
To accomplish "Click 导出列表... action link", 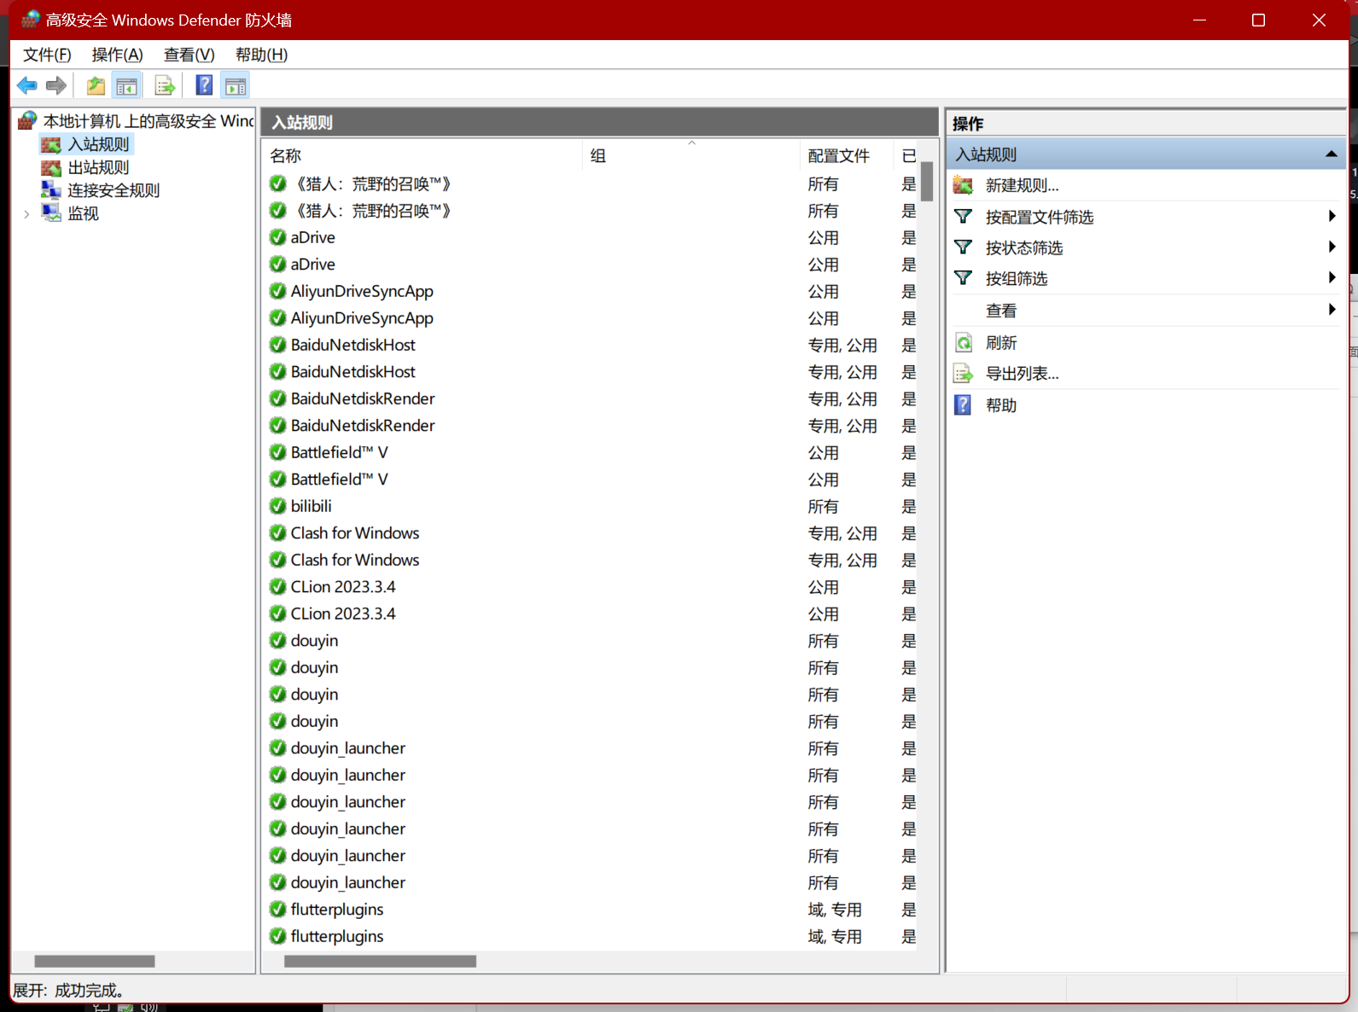I will [1022, 373].
